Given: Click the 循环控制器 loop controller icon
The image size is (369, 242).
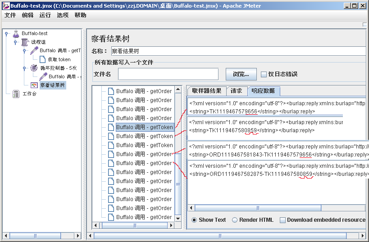Looking at the screenshot, I should (x=34, y=68).
